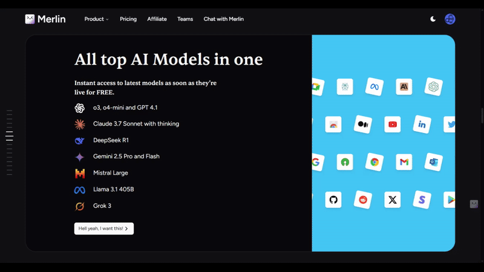This screenshot has width=484, height=272.
Task: Click the Reddit tile
Action: [362, 199]
